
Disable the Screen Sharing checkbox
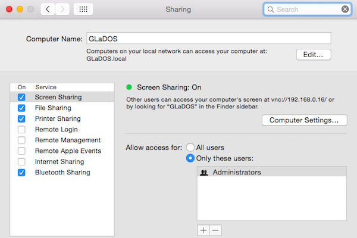coord(21,97)
